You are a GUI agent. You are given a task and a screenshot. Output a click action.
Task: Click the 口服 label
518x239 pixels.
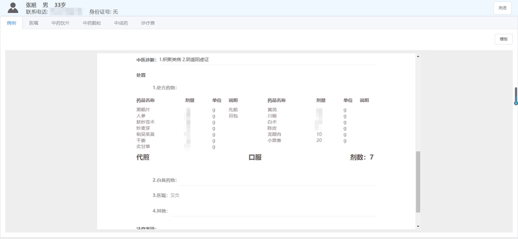click(x=255, y=158)
